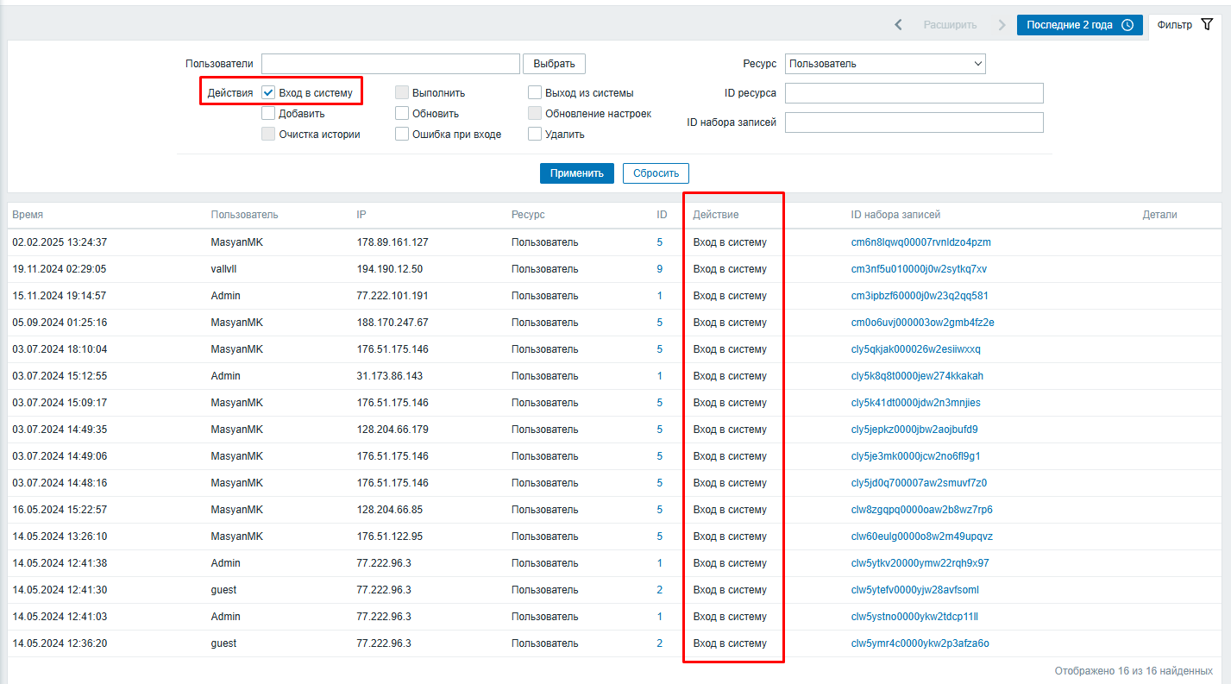This screenshot has width=1231, height=684.
Task: Switch to the Фильтр tab
Action: coord(1185,25)
